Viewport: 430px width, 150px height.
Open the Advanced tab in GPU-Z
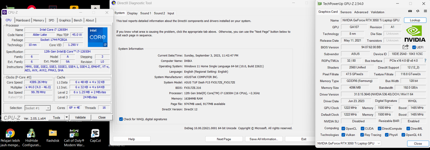coord(361,12)
